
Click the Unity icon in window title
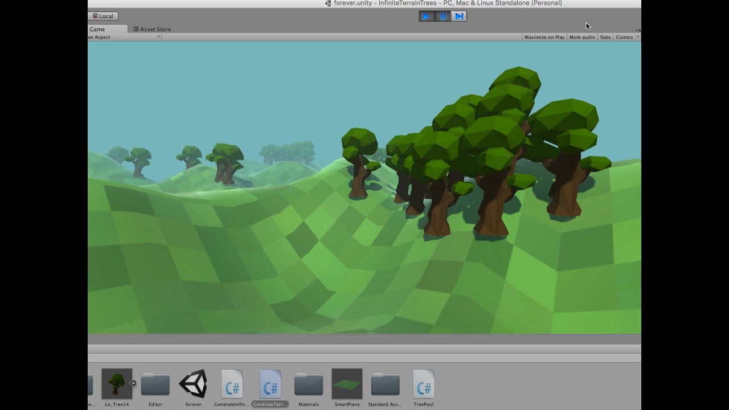[327, 3]
